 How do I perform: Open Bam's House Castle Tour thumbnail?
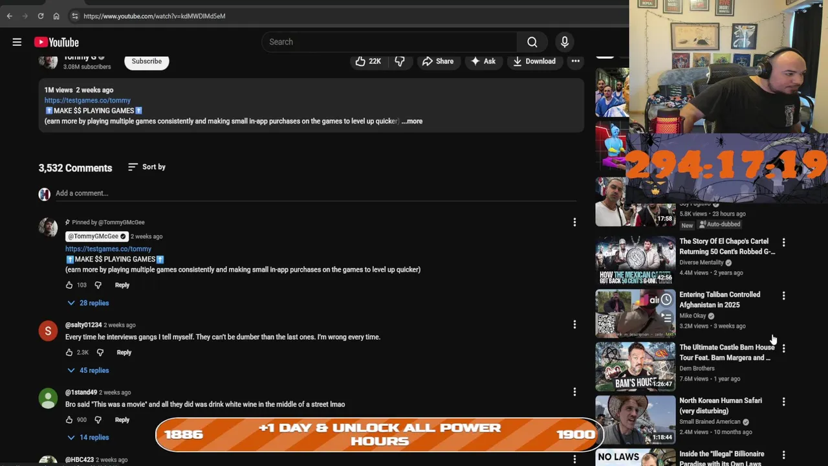(635, 366)
